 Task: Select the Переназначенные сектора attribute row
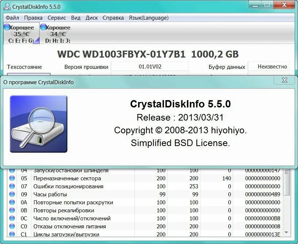[x=145, y=178]
